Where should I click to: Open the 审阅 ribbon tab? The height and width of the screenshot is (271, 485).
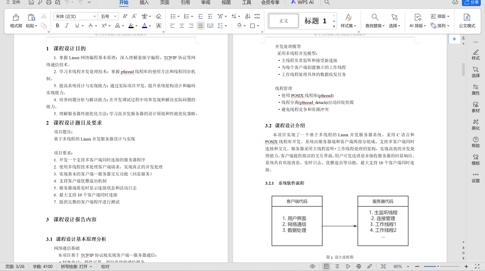coord(205,3)
